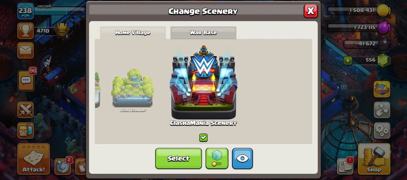407x180 pixels.
Task: Preview scenery with the blue eye button
Action: [242, 159]
